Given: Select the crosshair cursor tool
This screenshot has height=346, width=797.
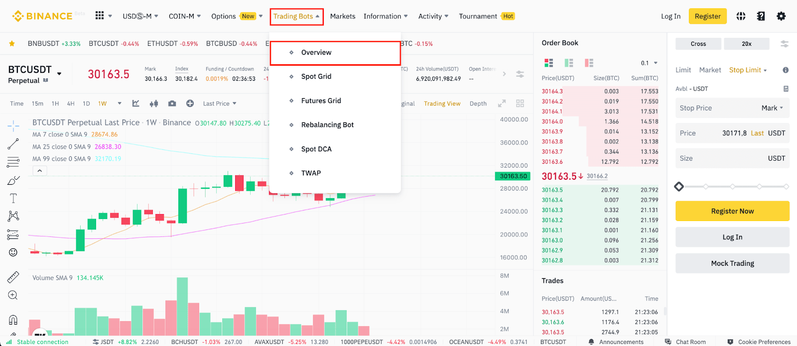Looking at the screenshot, I should click(x=13, y=125).
